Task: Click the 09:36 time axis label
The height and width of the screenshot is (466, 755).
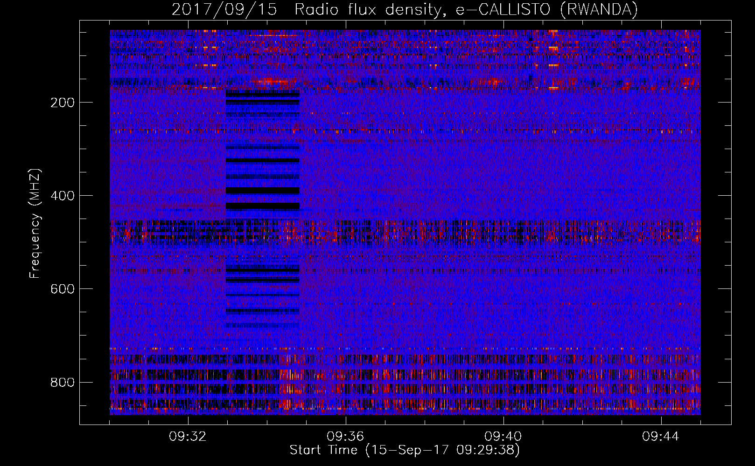Action: (345, 437)
